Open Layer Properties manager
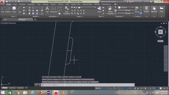Screen dimensions: 169x95 pos(67,10)
